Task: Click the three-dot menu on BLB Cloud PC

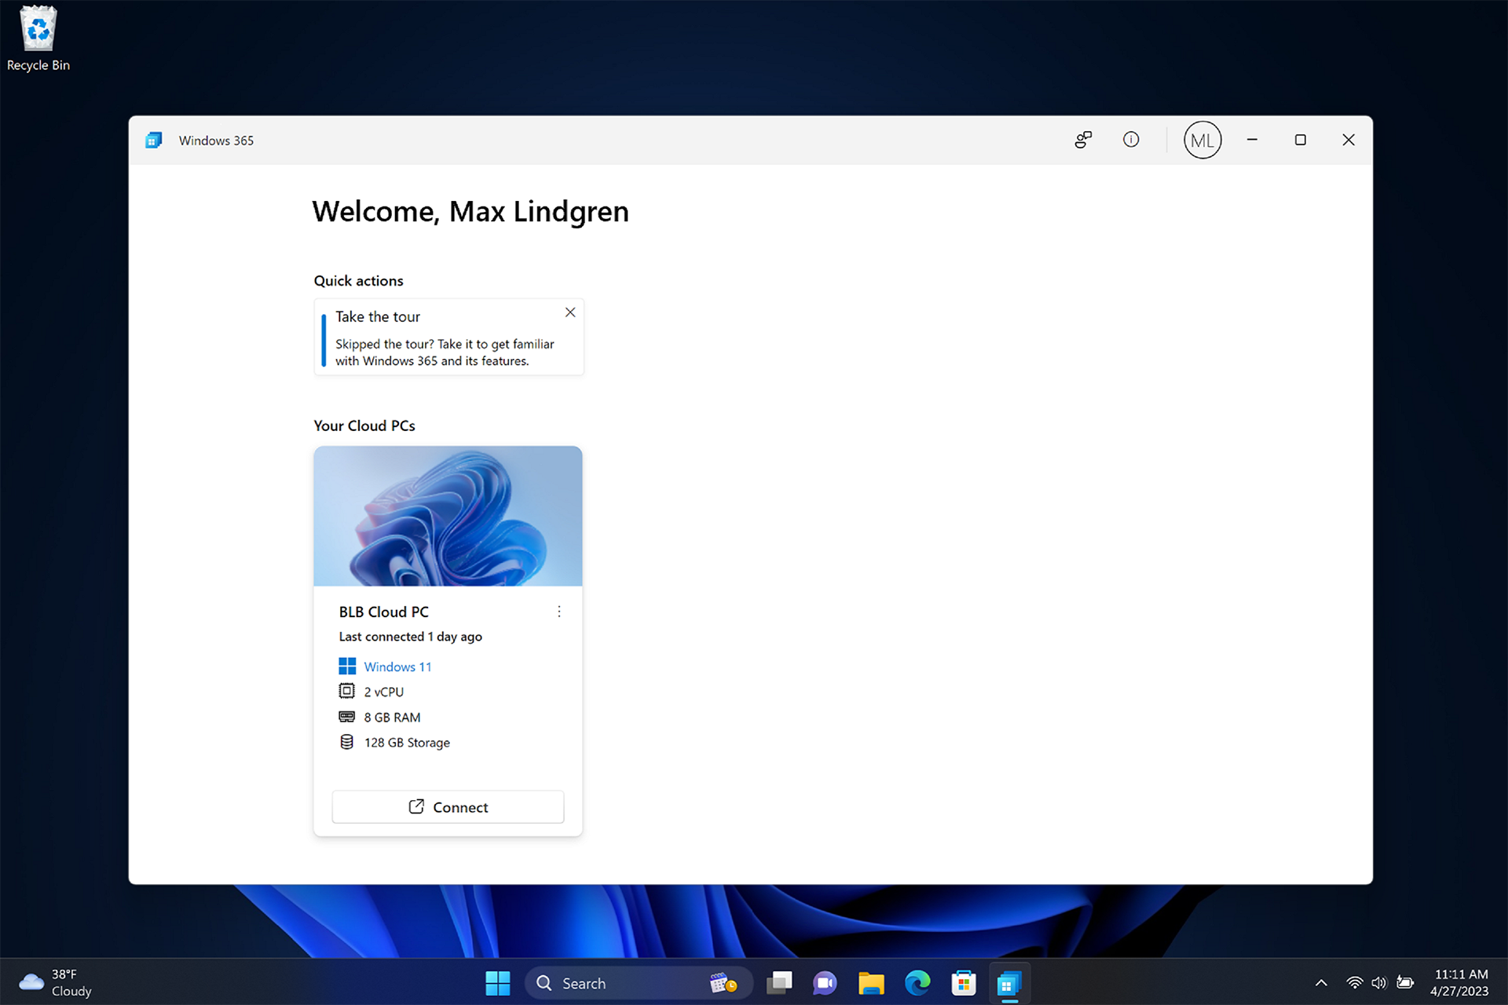Action: 558,612
